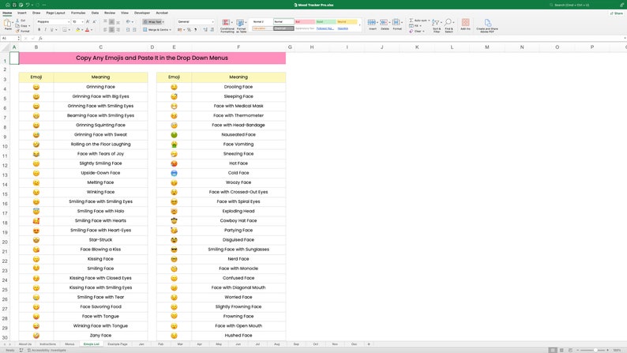The width and height of the screenshot is (627, 353).
Task: Click the align right icon
Action: 118,29
